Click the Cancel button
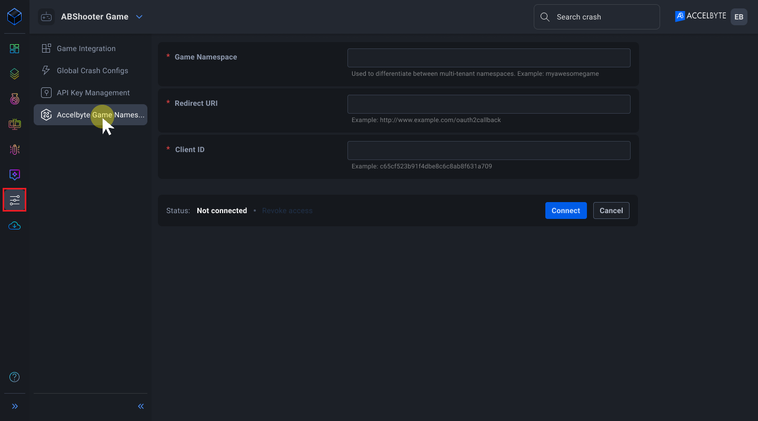Viewport: 758px width, 421px height. point(611,210)
